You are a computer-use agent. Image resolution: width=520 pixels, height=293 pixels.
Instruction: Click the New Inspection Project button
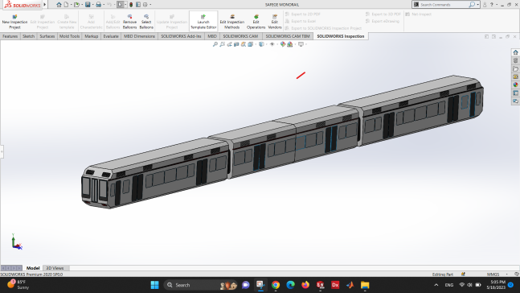14,22
